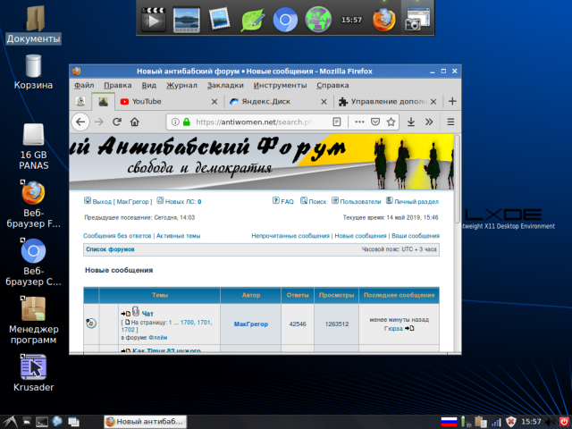Open the video player dock icon

coord(154,20)
